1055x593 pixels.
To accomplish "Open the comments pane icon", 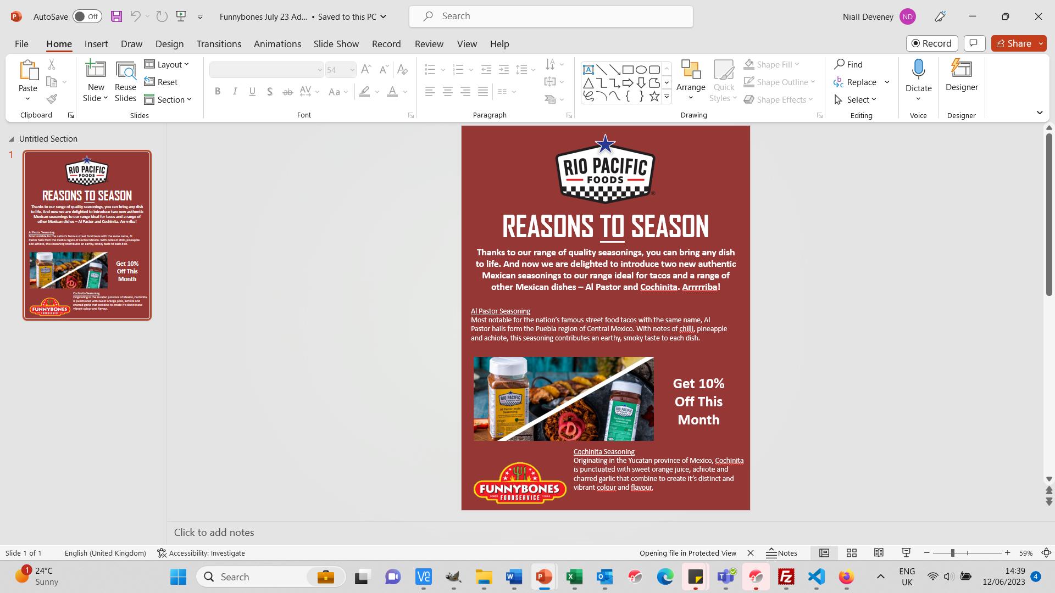I will pyautogui.click(x=974, y=43).
